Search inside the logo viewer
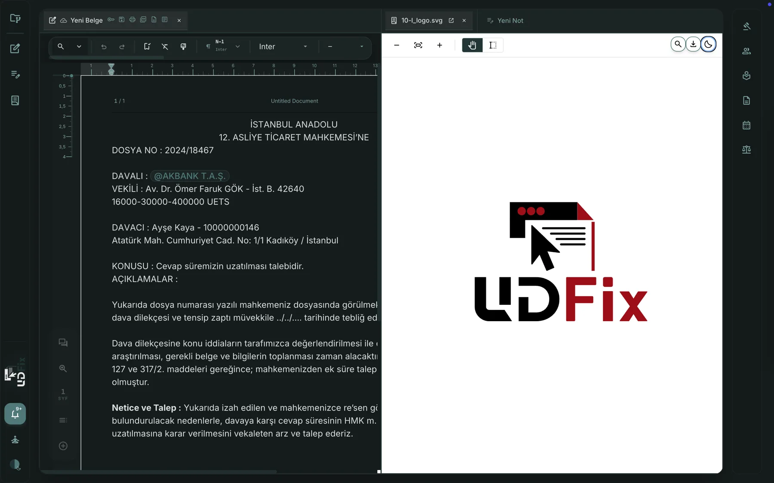The image size is (774, 483). click(x=678, y=44)
